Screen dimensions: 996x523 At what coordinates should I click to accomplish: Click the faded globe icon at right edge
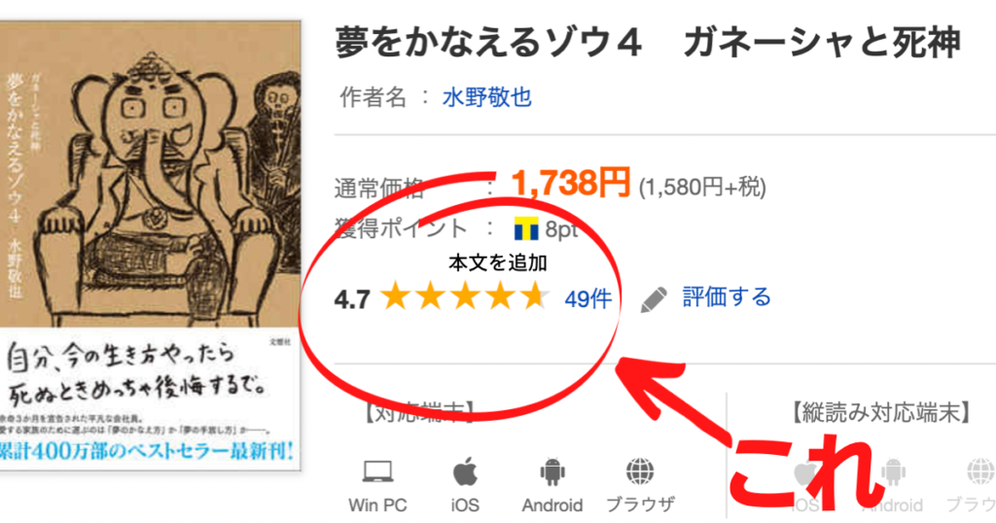tap(981, 472)
